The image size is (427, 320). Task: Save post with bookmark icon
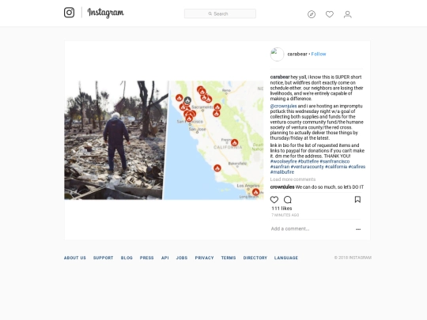tap(357, 199)
